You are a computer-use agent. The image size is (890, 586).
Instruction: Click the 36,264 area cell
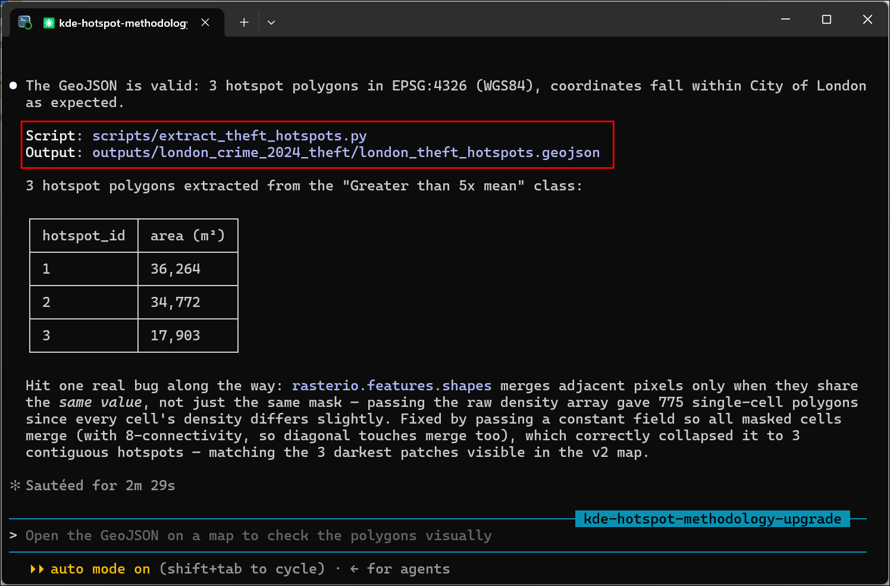pos(188,269)
